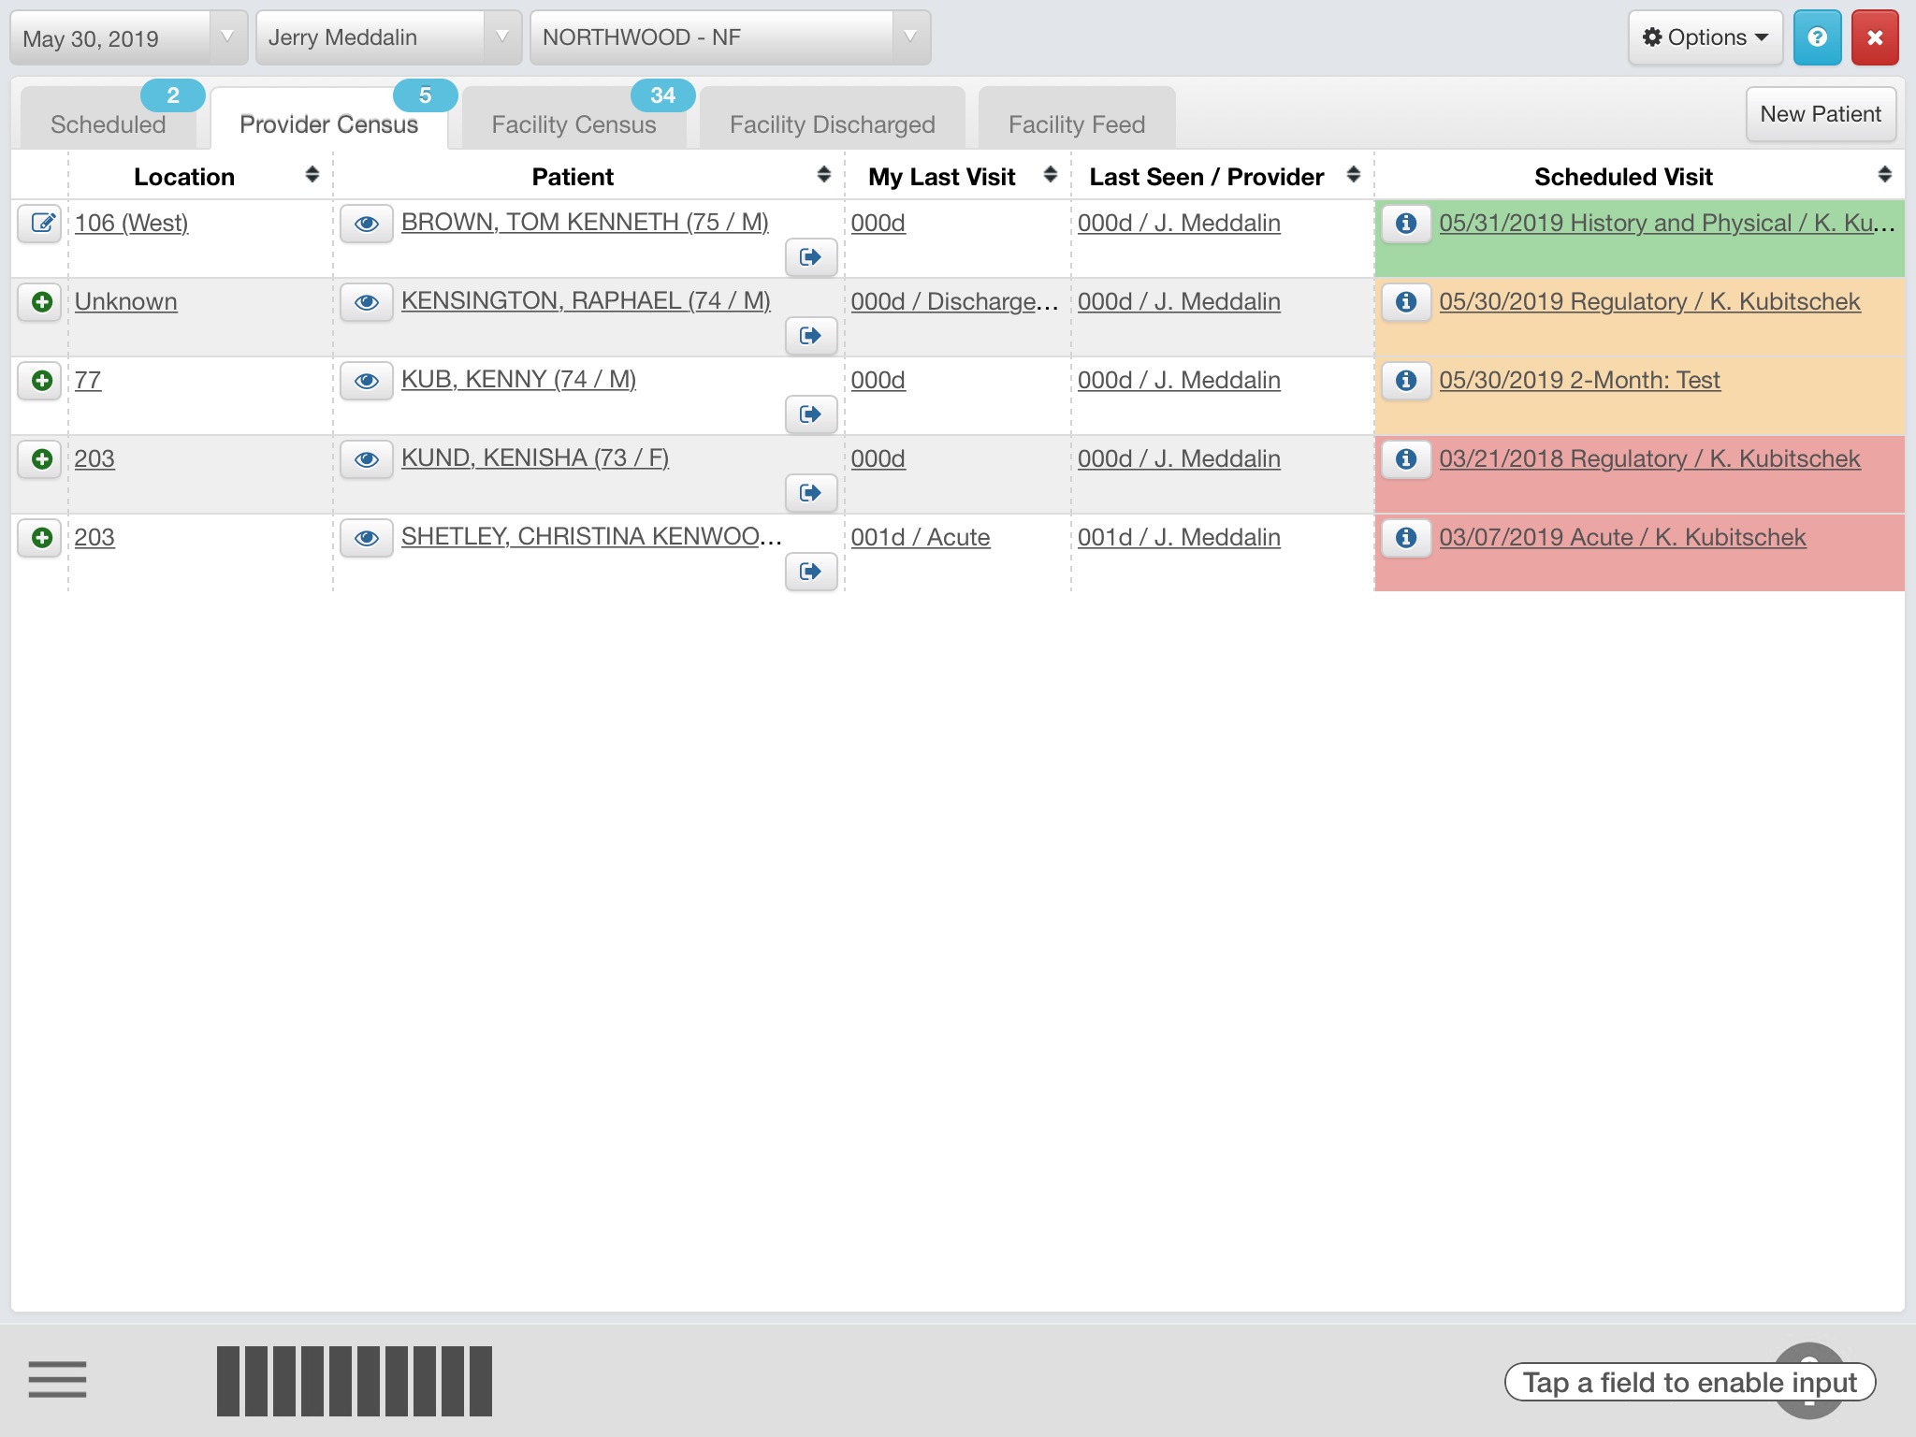This screenshot has height=1437, width=1916.
Task: Click the info icon for SHETLEY, CHRISTINA visit
Action: (x=1403, y=536)
